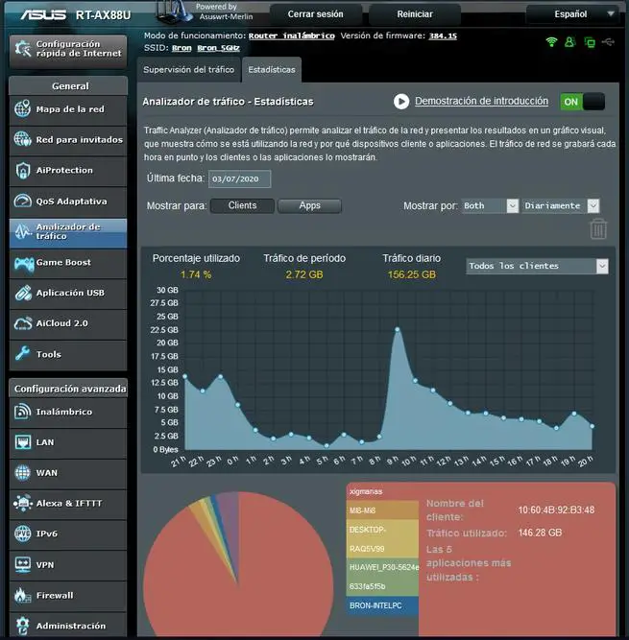This screenshot has width=629, height=640.
Task: Toggle the Traffic Analyzer ON switch
Action: pos(583,102)
